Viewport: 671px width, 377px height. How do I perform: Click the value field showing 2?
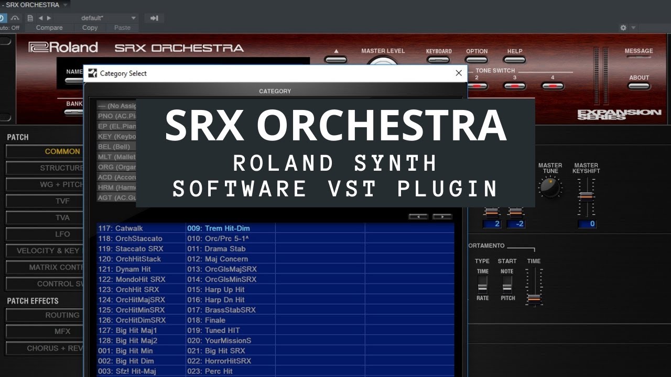coord(492,224)
